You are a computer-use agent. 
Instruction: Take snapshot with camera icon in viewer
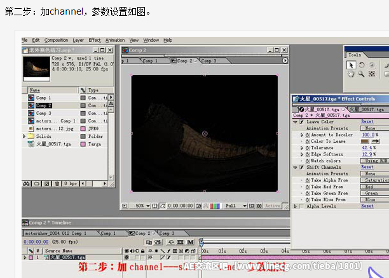[198, 206]
